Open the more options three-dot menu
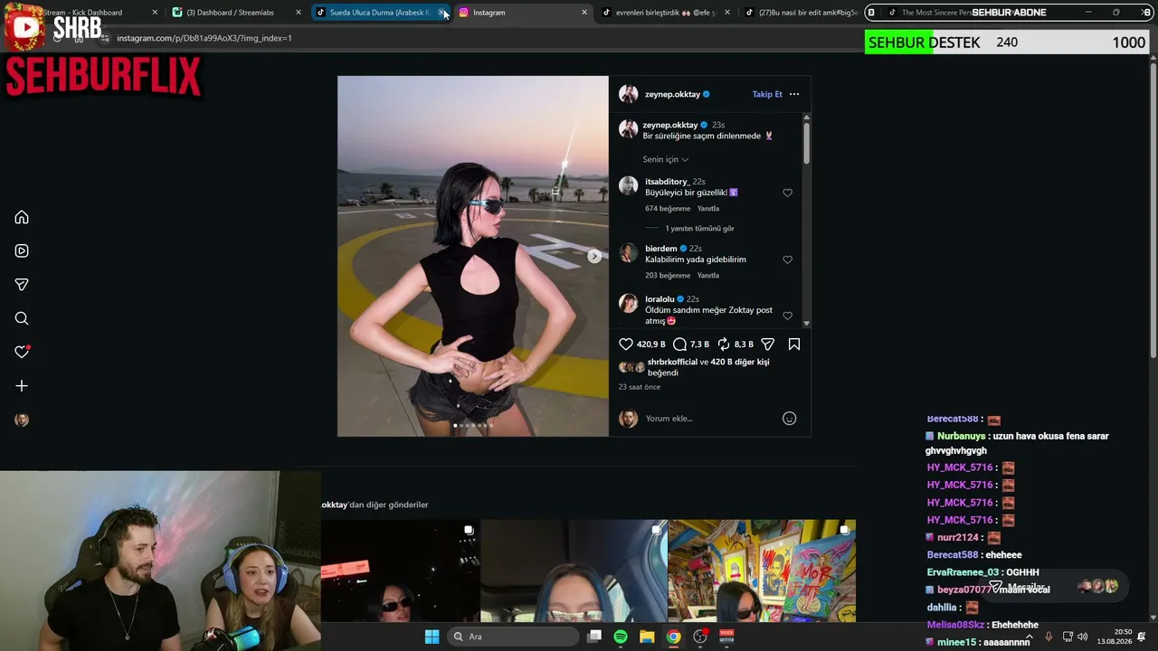This screenshot has width=1158, height=651. click(x=794, y=94)
